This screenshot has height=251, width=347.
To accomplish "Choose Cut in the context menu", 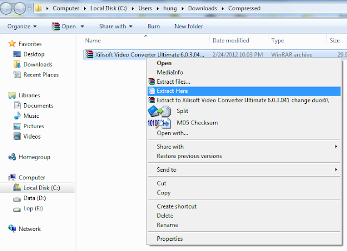I will pyautogui.click(x=244, y=184).
